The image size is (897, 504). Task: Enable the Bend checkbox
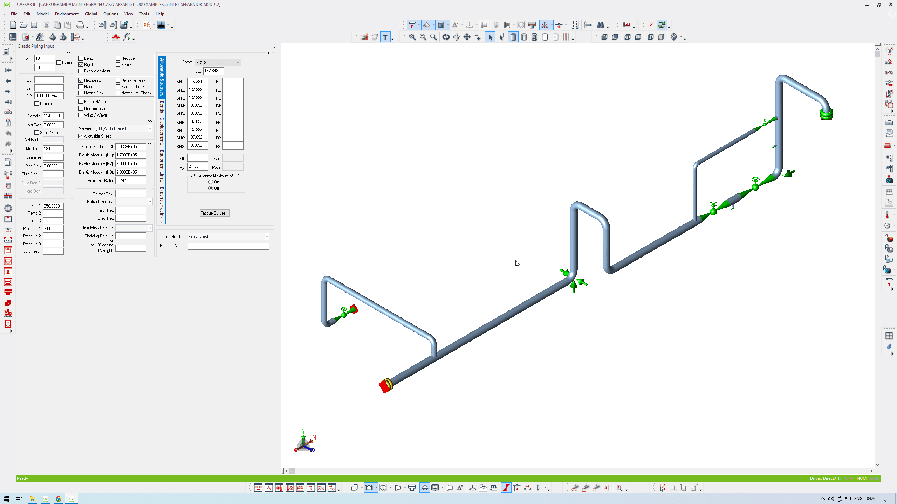click(81, 58)
